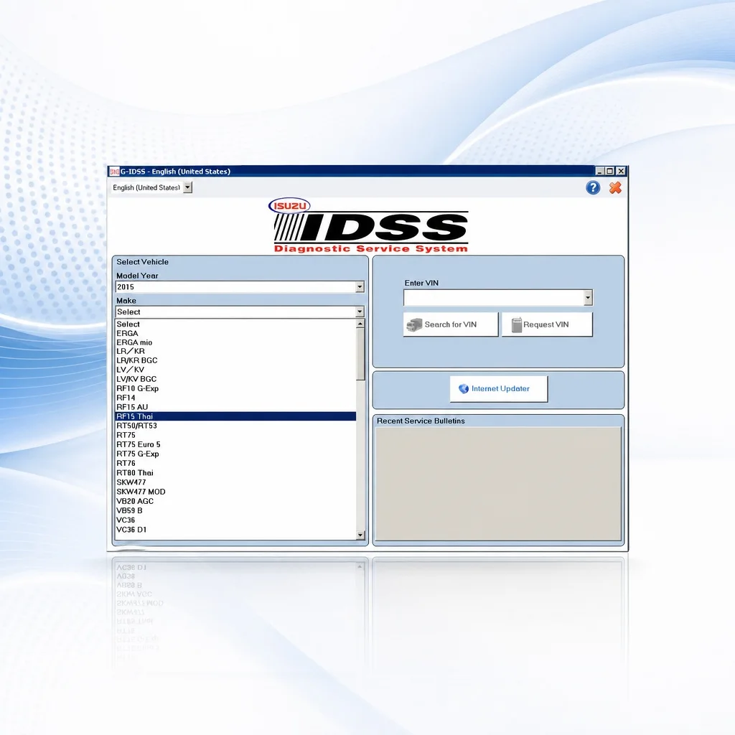Image resolution: width=735 pixels, height=735 pixels.
Task: Select VB59 B from the make list
Action: tap(235, 510)
